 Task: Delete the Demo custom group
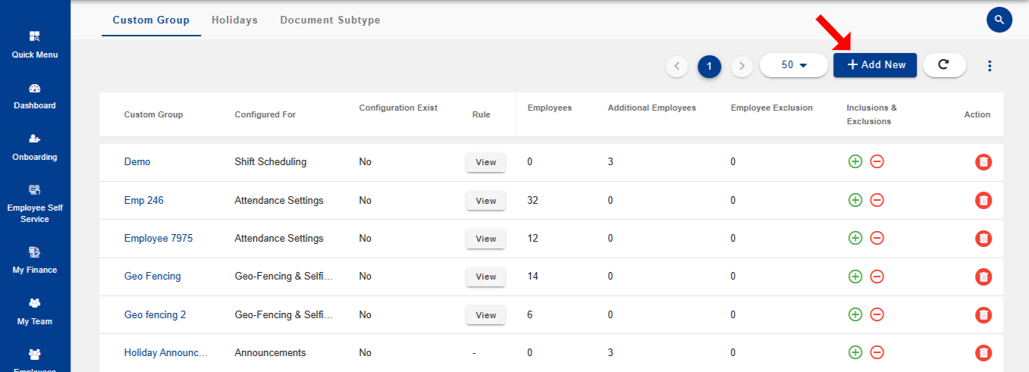pyautogui.click(x=983, y=162)
